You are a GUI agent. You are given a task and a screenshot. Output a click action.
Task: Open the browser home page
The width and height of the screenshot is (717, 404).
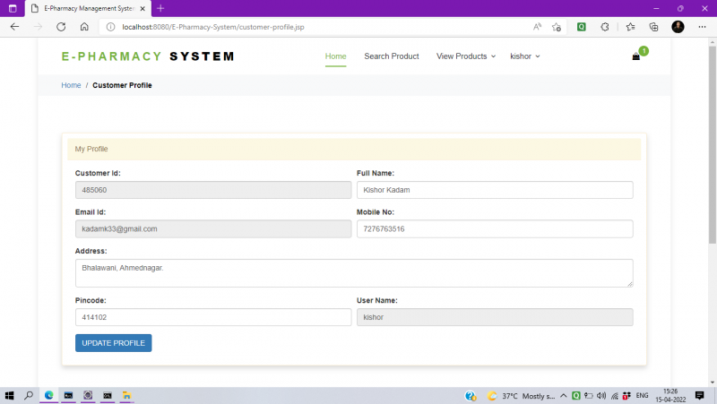point(84,27)
